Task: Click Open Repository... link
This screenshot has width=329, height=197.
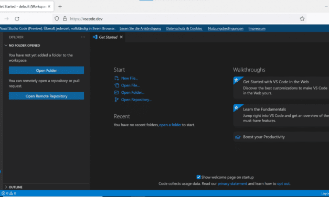Action: [x=136, y=100]
